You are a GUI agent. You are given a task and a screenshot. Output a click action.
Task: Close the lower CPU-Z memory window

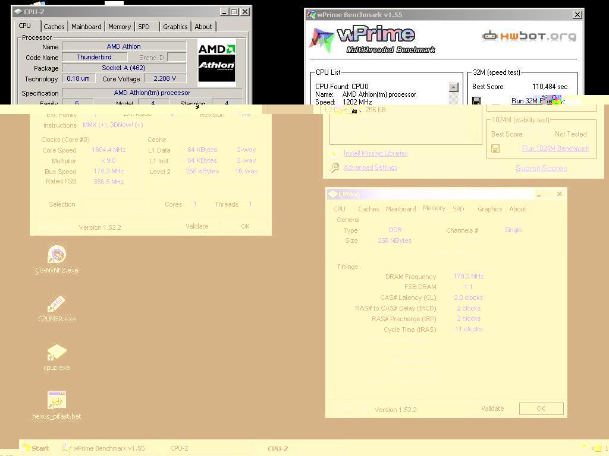point(559,194)
